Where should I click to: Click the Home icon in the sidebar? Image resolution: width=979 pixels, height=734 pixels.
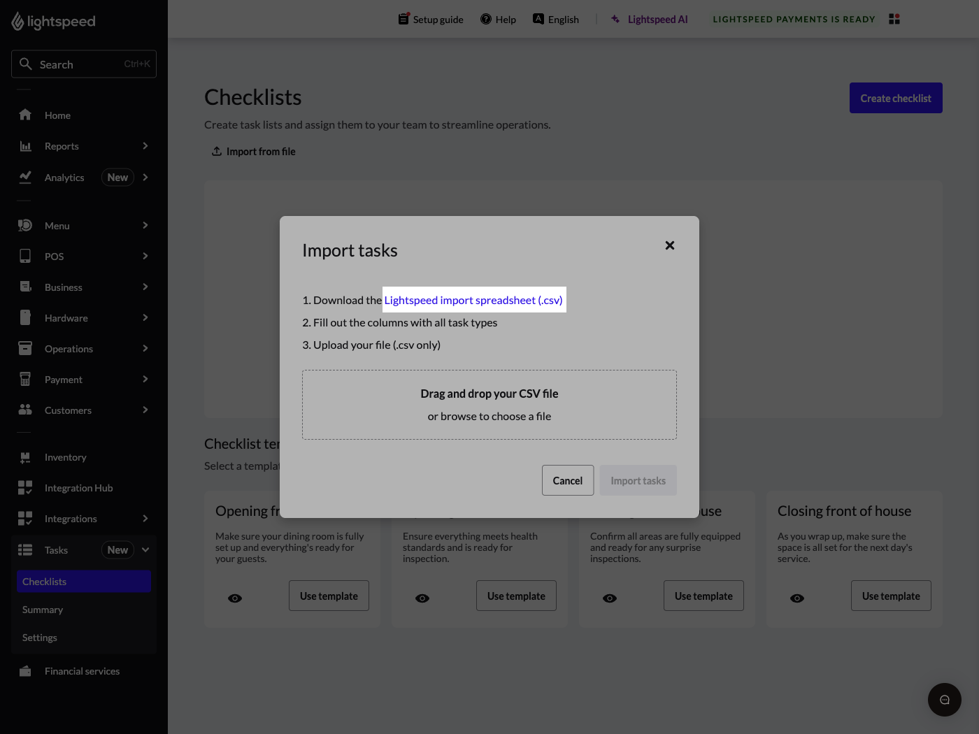[25, 115]
